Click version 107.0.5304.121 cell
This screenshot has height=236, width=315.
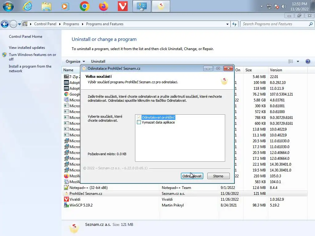(281, 94)
